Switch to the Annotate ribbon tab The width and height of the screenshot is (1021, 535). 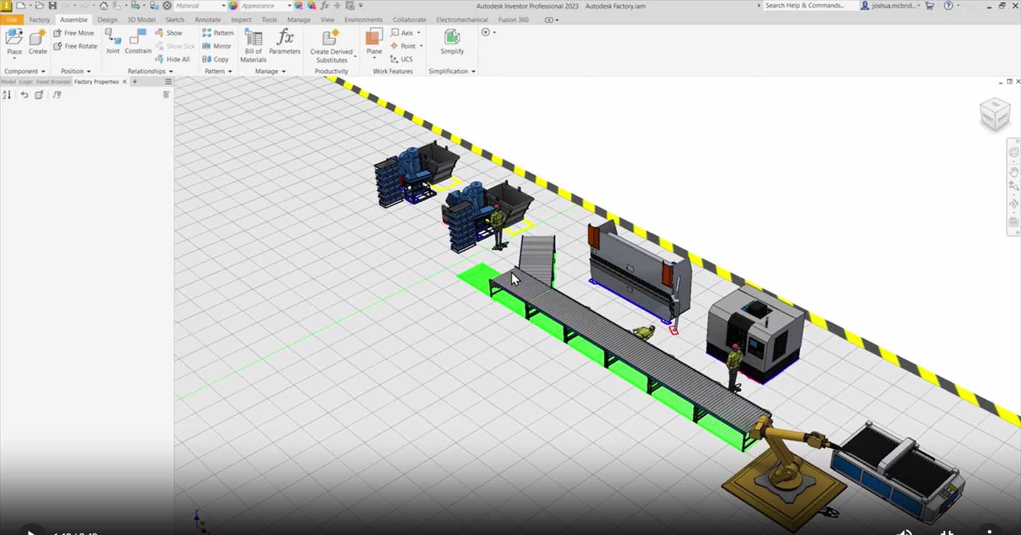(x=207, y=20)
